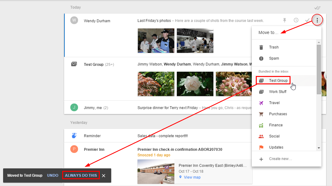Click Premier Inn's P avatar
The image size is (332, 186).
[74, 149]
